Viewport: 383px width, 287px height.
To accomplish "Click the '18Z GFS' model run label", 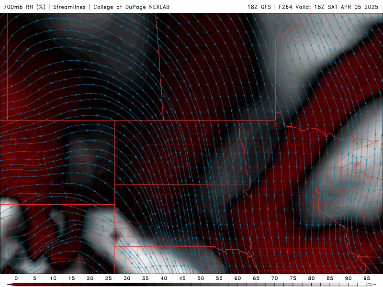I will coord(259,7).
